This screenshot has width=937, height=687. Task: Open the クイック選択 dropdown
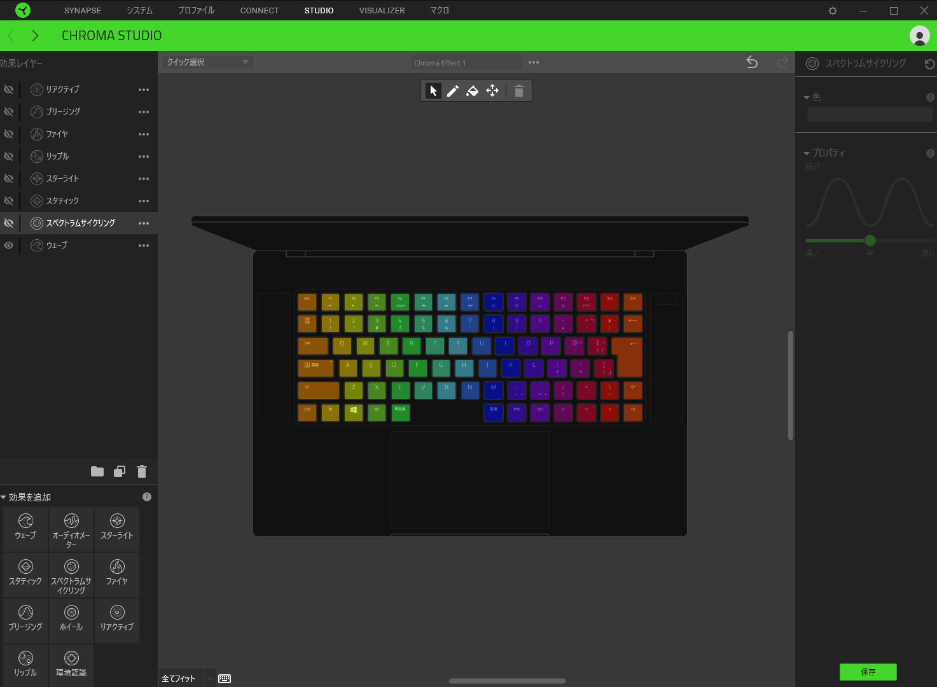[207, 62]
